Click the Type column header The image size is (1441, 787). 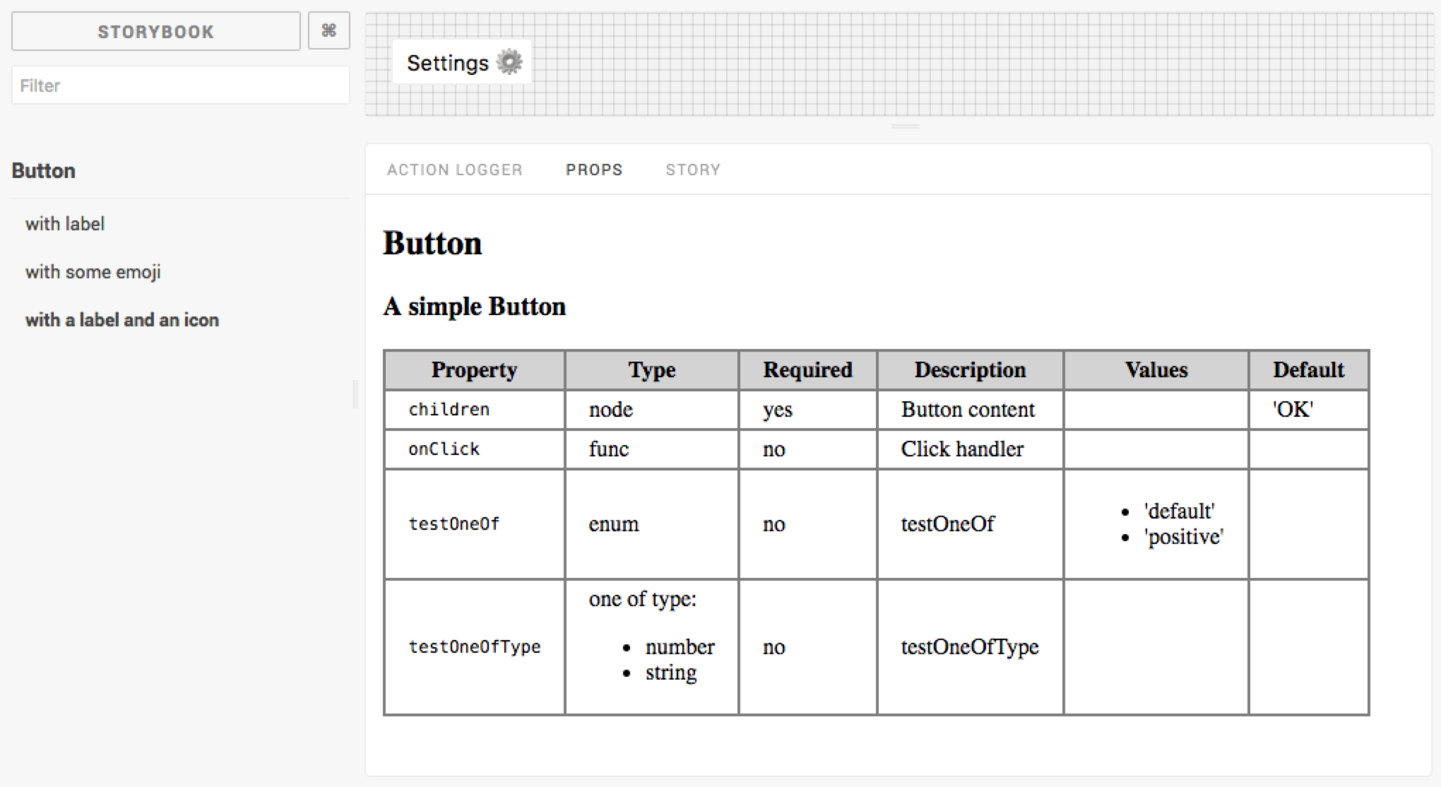point(651,370)
